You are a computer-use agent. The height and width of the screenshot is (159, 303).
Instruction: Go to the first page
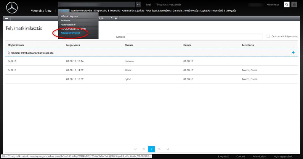click(x=135, y=149)
